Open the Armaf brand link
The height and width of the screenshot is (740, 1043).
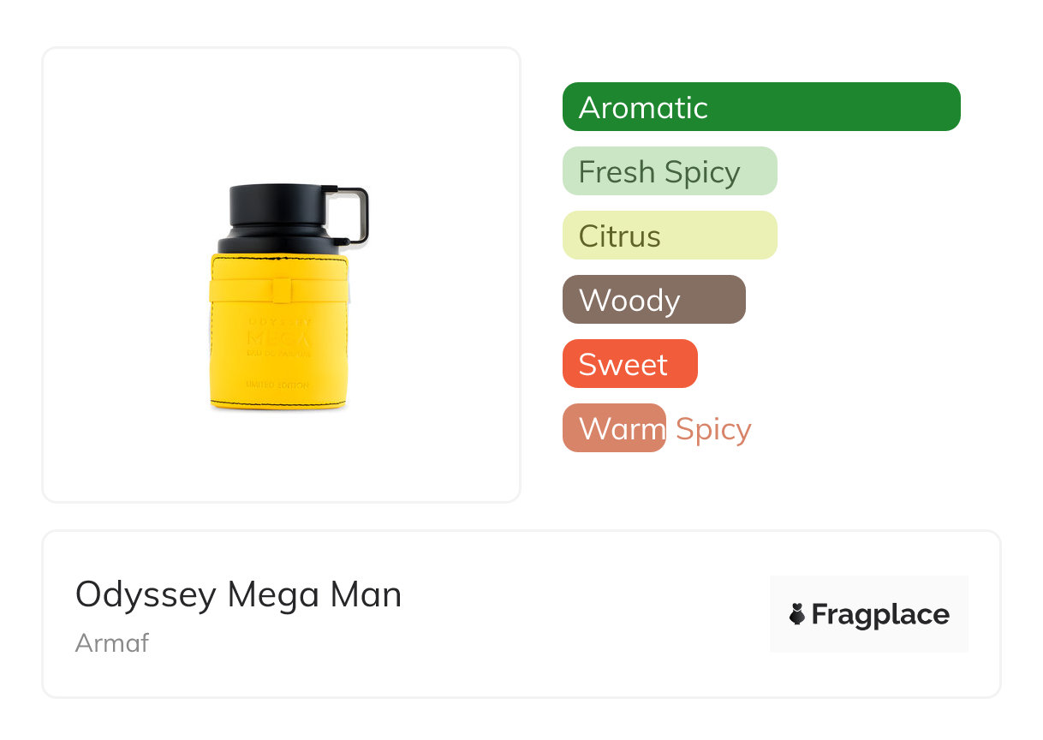pyautogui.click(x=112, y=643)
